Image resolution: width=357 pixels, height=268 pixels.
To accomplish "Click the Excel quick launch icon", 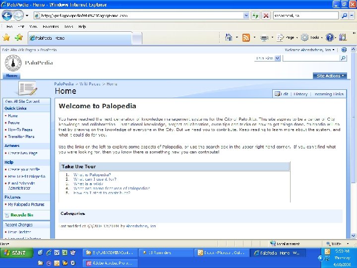I will point(64,253).
